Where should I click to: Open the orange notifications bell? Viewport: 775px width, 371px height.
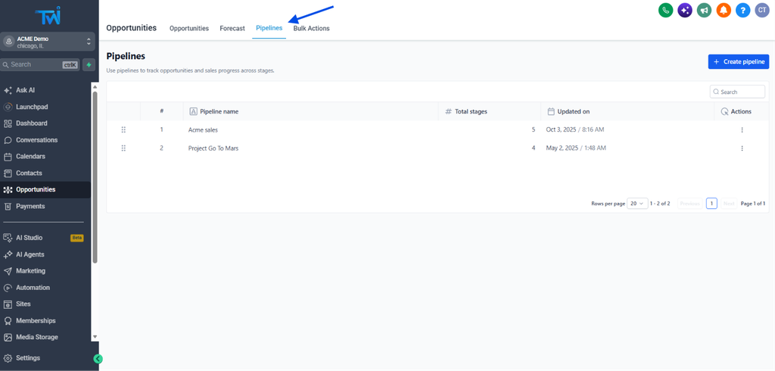[x=724, y=10]
